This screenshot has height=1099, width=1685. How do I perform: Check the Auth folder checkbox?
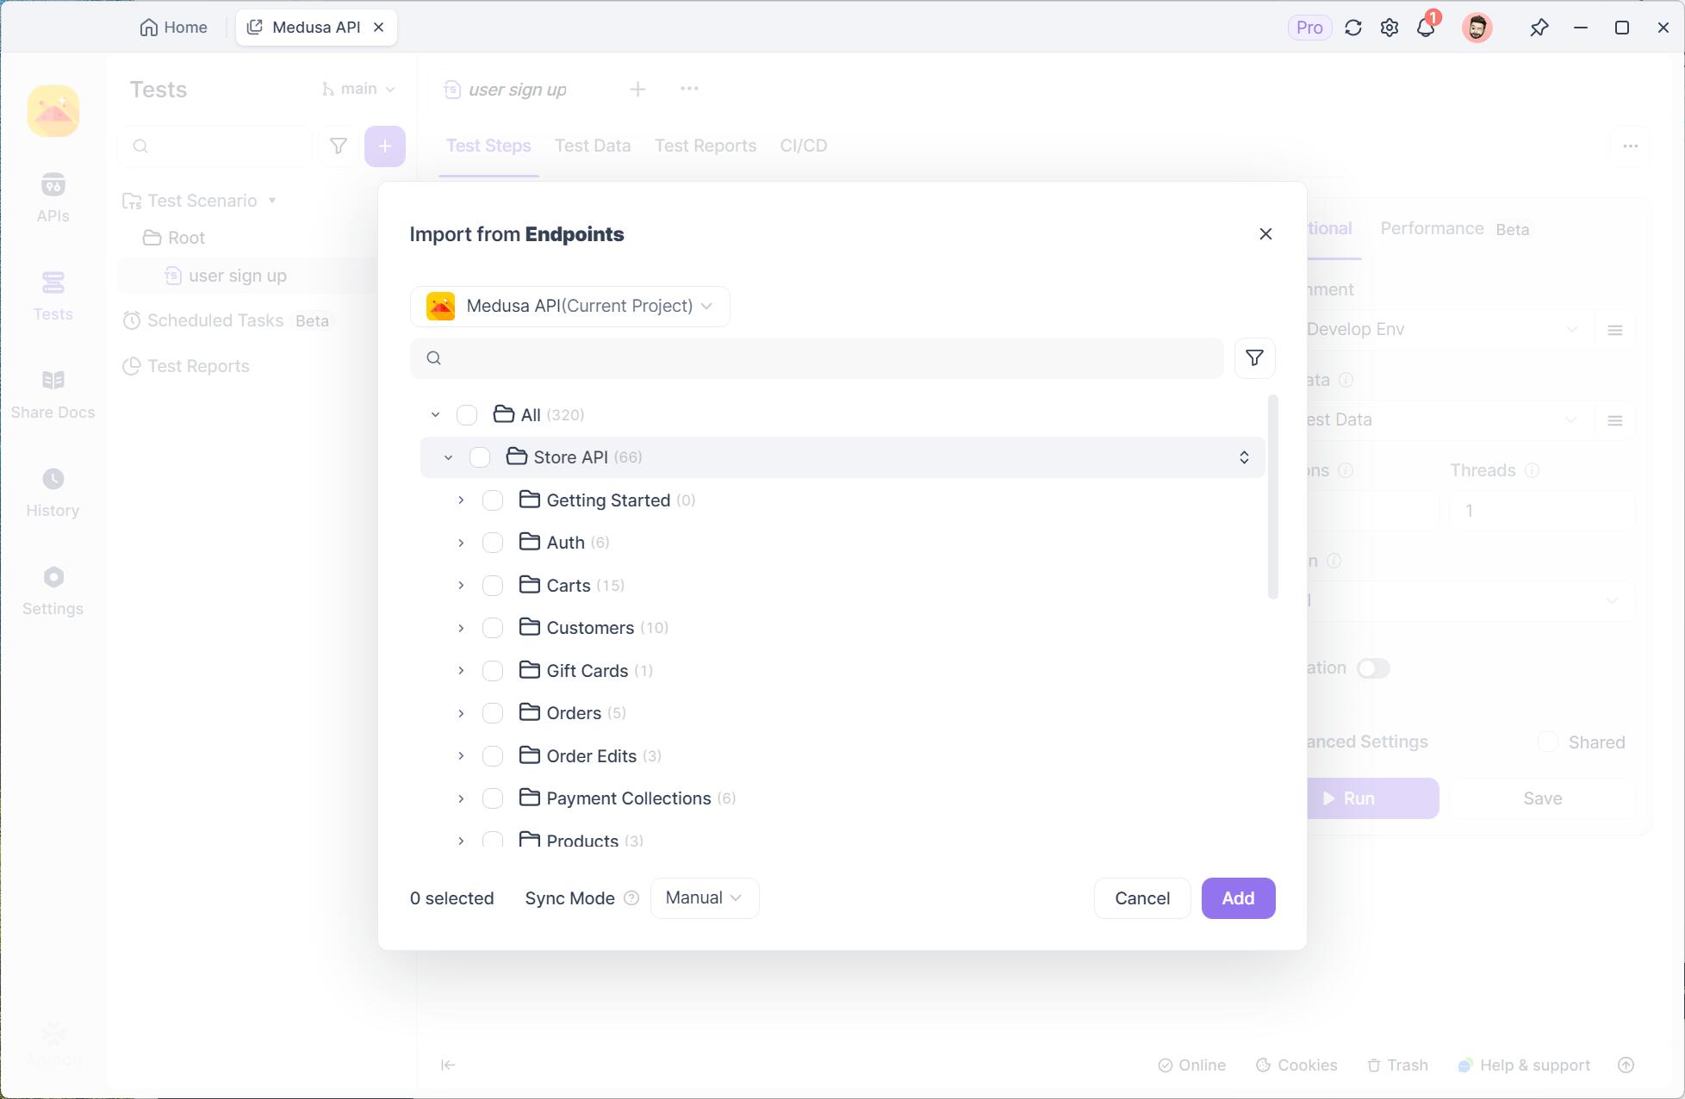click(493, 543)
